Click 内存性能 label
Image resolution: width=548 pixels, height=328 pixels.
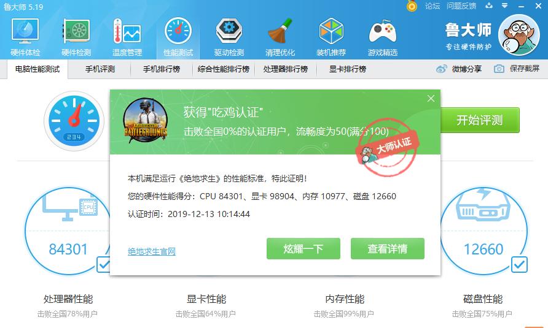(345, 299)
